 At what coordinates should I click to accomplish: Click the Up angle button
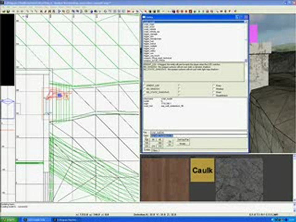pos(170,141)
